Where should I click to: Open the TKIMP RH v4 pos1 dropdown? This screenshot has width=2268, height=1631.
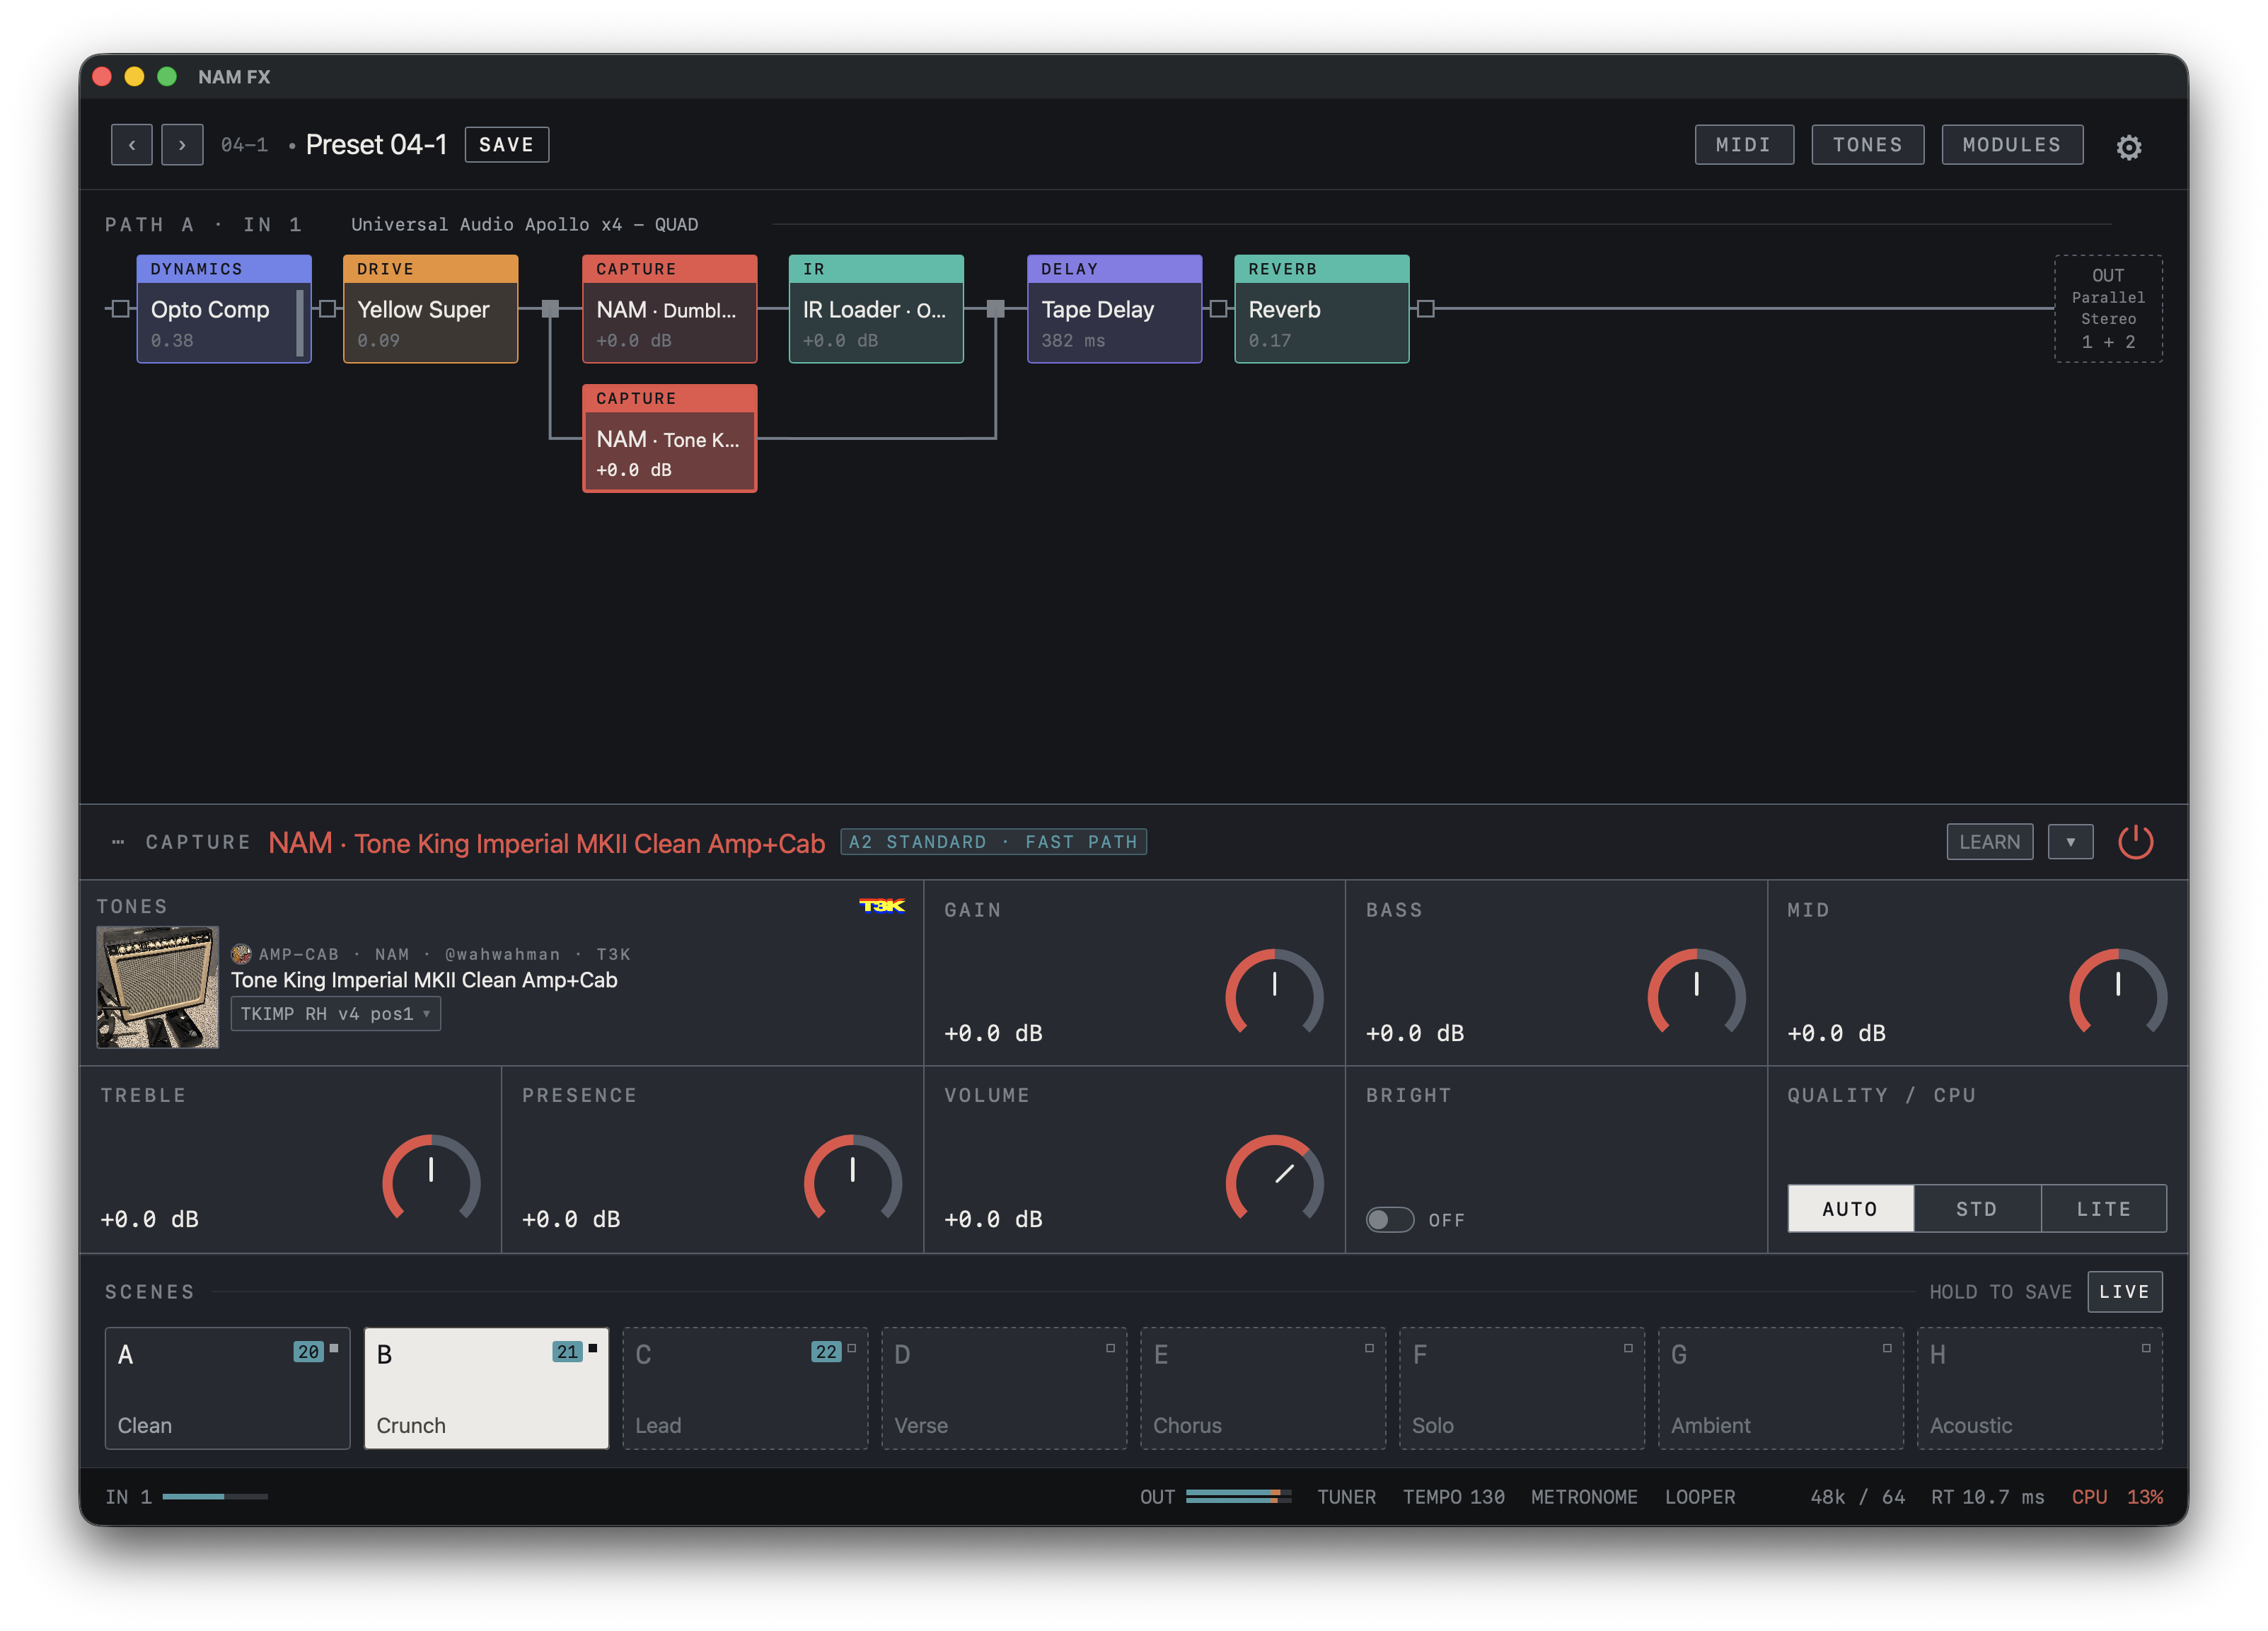point(336,1014)
